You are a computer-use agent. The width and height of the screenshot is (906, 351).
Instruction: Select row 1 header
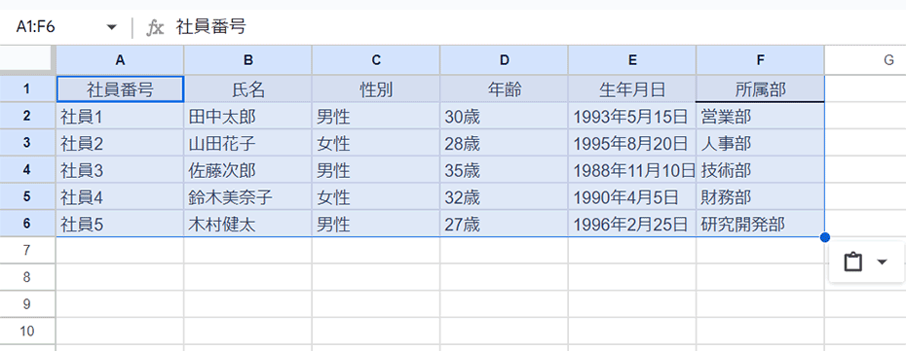coord(27,88)
